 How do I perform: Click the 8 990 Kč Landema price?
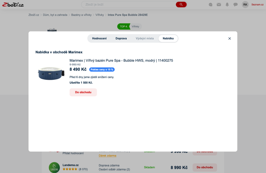pos(179,168)
